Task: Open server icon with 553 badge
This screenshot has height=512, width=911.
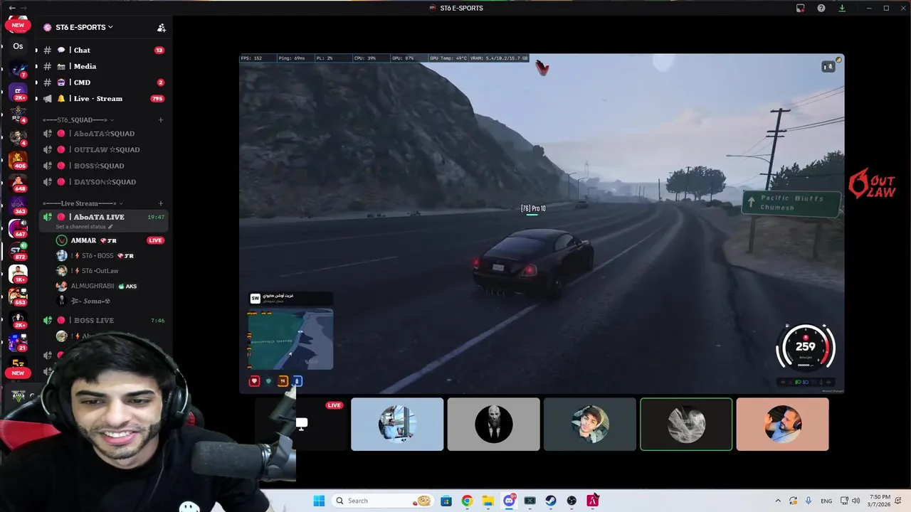Action: [x=18, y=297]
